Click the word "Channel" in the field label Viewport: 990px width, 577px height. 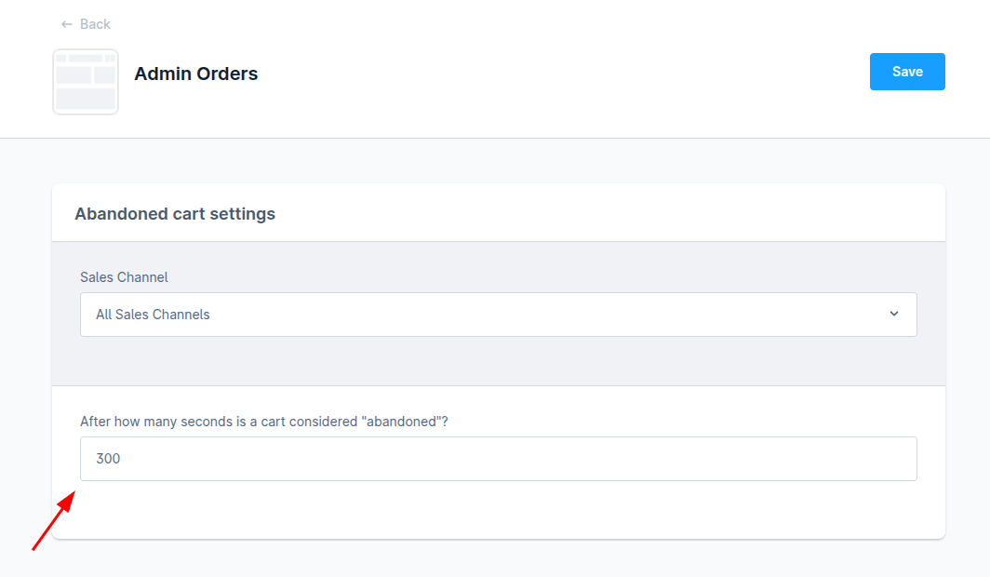tap(143, 277)
